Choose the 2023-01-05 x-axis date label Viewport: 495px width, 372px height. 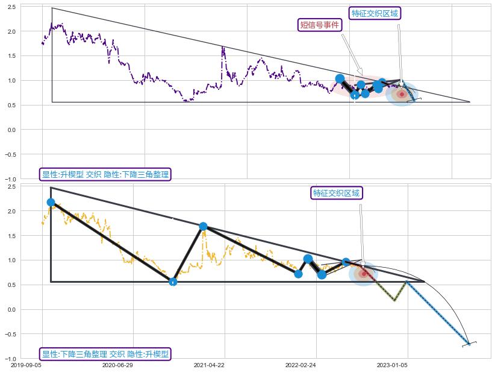point(392,365)
